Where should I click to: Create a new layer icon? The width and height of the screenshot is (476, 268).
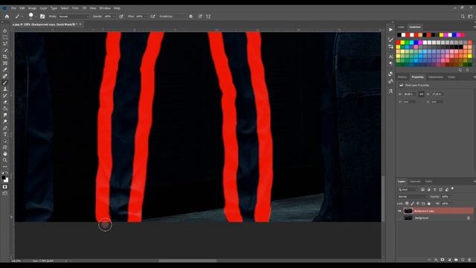pos(463,260)
